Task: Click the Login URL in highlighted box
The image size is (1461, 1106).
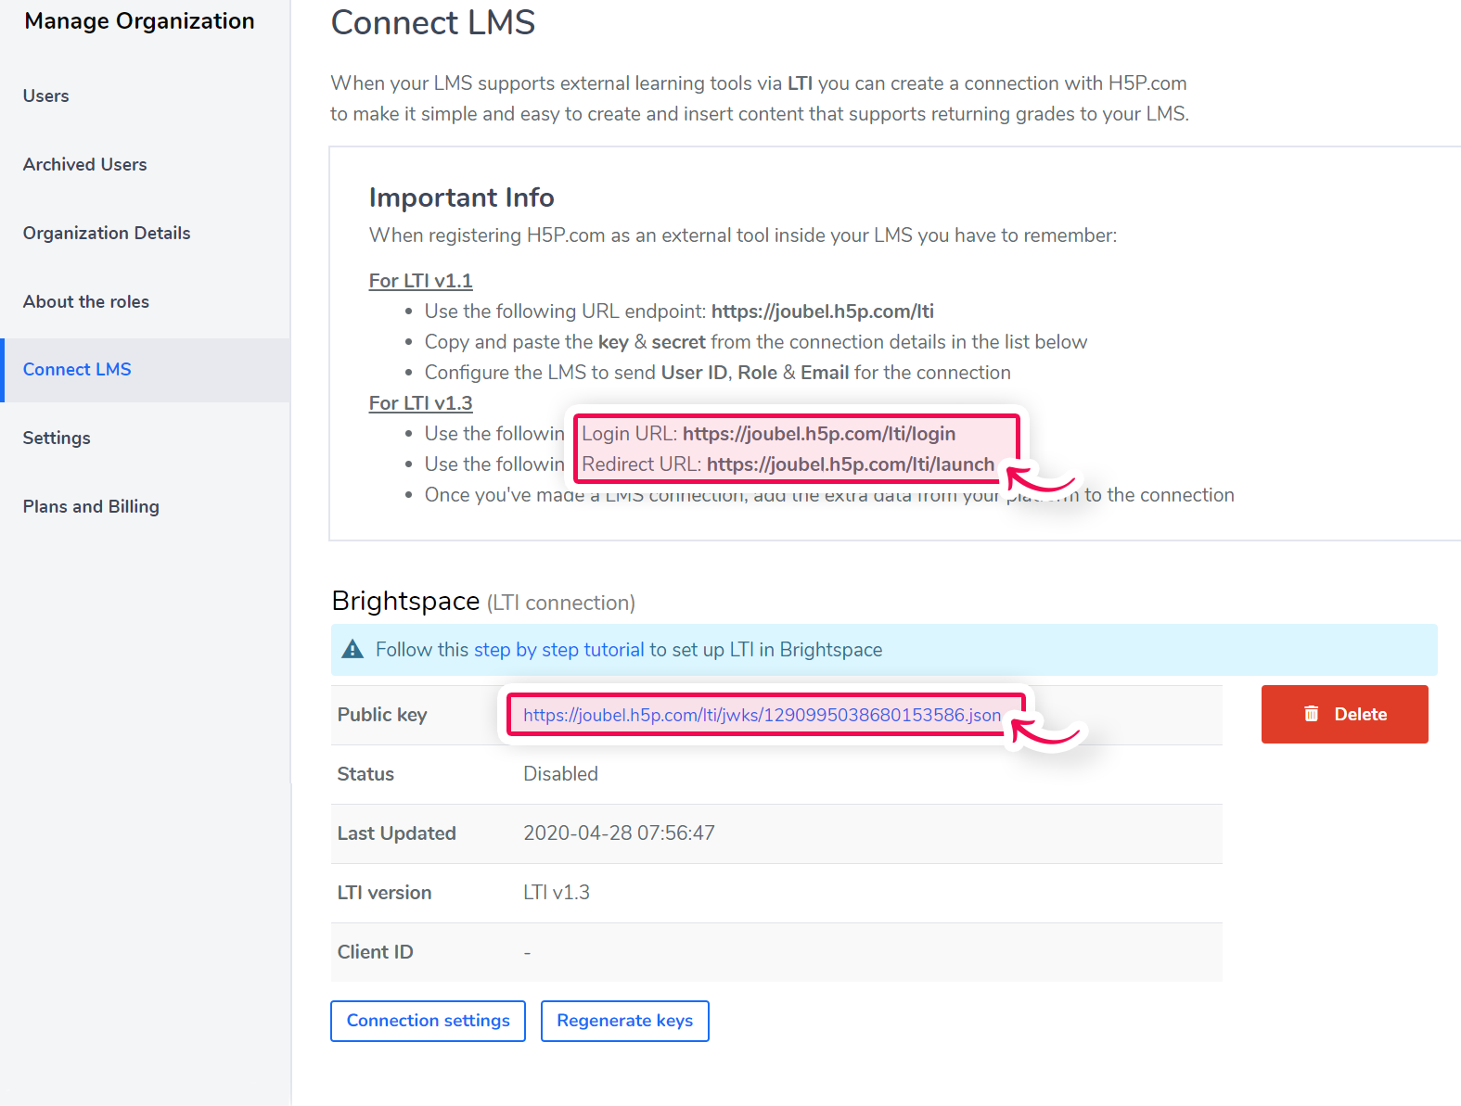Action: [818, 434]
